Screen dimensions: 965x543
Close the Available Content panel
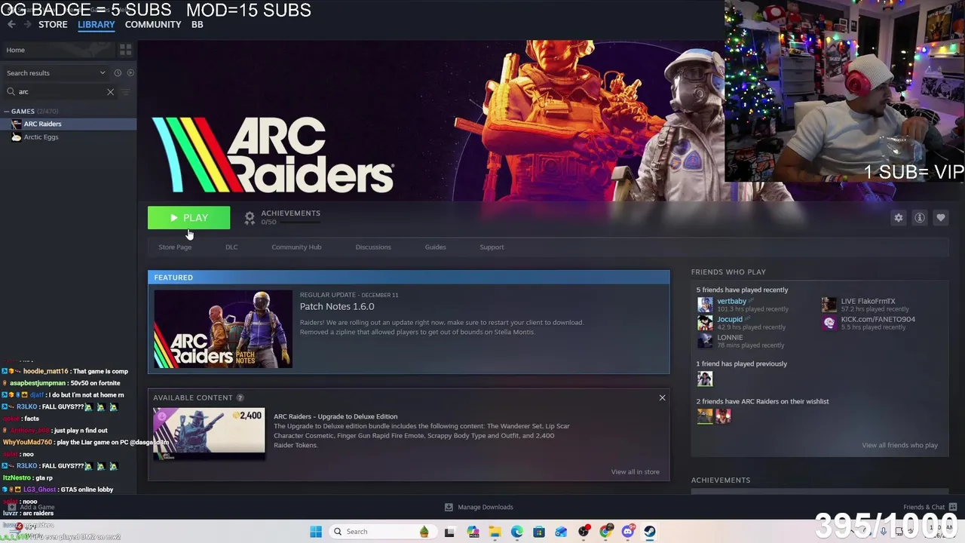click(662, 397)
